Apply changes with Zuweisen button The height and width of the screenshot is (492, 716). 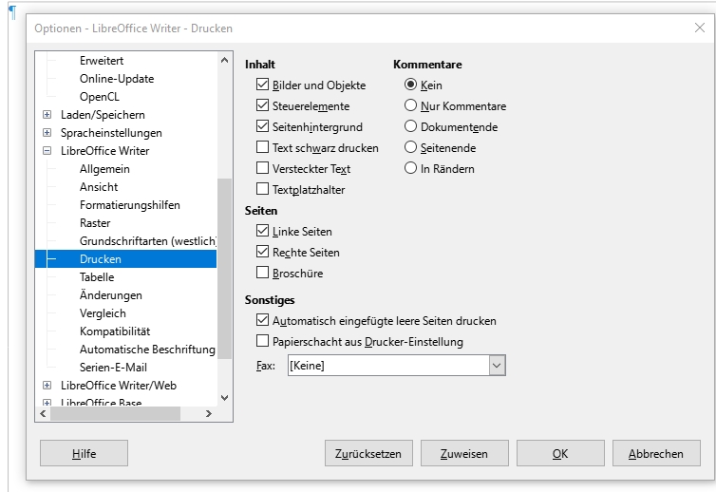coord(464,453)
